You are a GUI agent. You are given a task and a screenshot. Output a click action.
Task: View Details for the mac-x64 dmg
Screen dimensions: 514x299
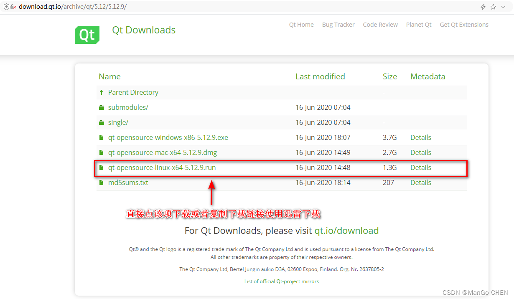(x=420, y=152)
